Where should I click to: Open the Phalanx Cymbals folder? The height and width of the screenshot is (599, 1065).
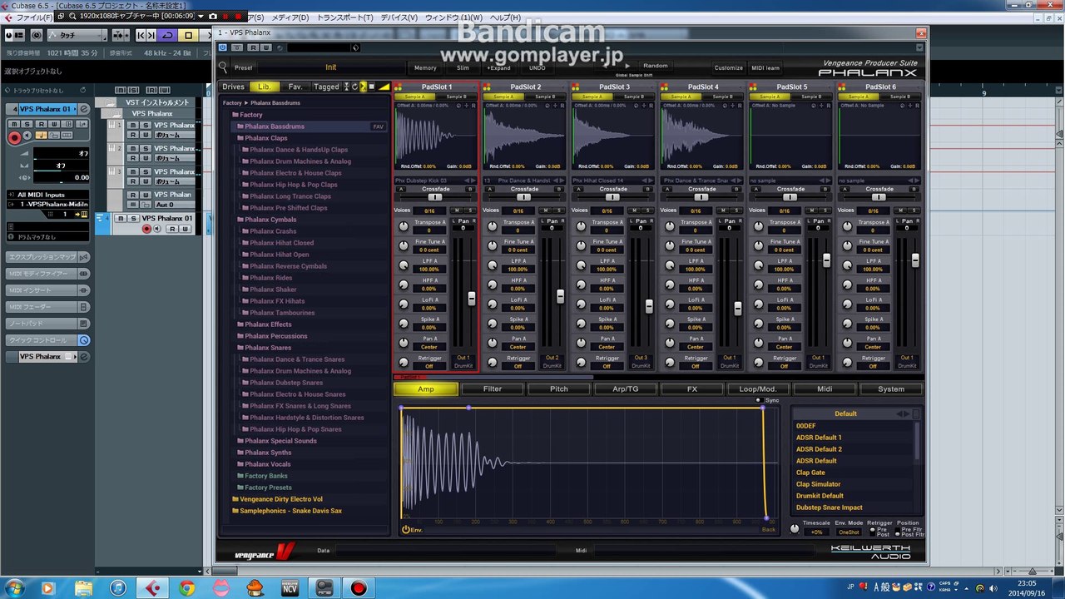point(270,220)
